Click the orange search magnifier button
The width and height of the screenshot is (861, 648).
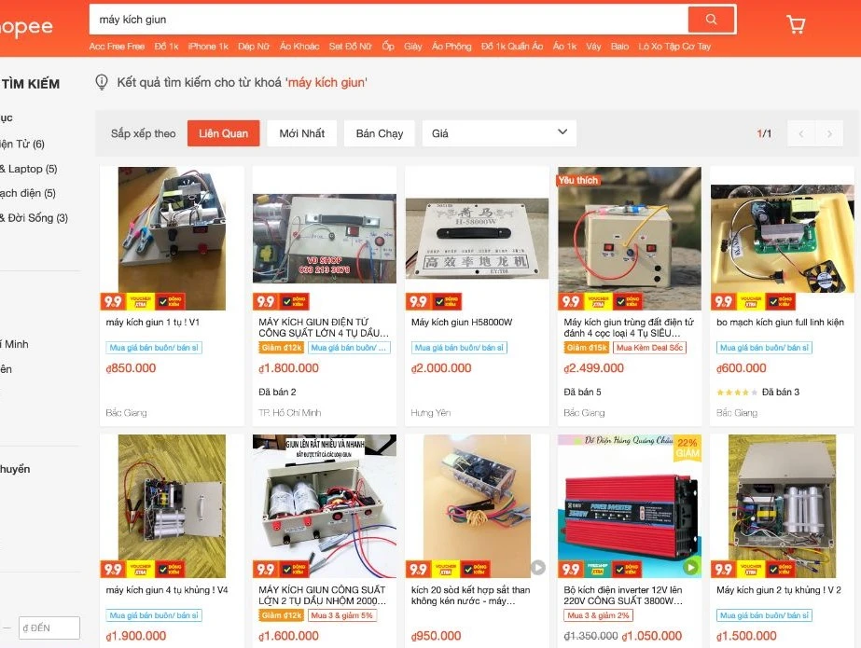tap(711, 20)
